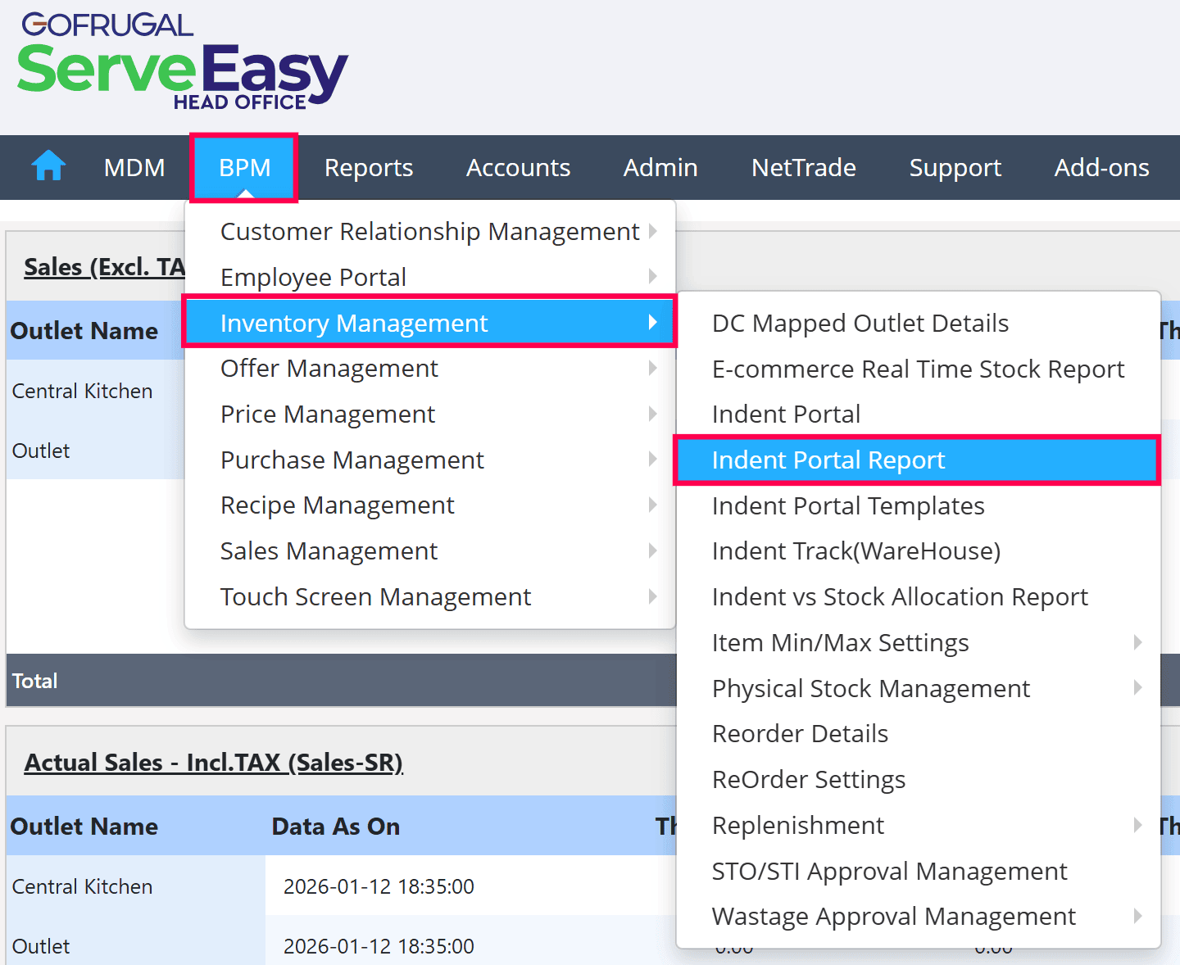Open E-commerce Real Time Stock Report

pos(918,369)
